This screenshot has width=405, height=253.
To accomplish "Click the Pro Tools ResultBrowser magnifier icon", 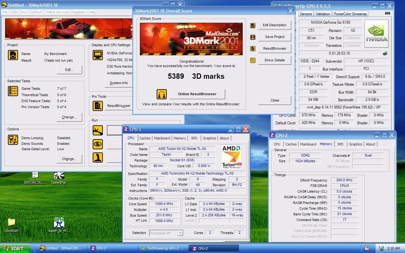I will [98, 106].
